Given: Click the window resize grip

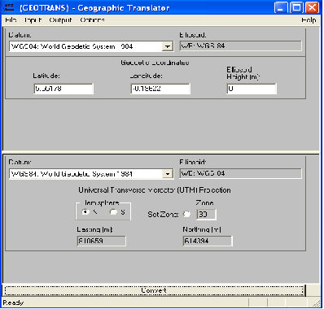Looking at the screenshot, I should [317, 303].
